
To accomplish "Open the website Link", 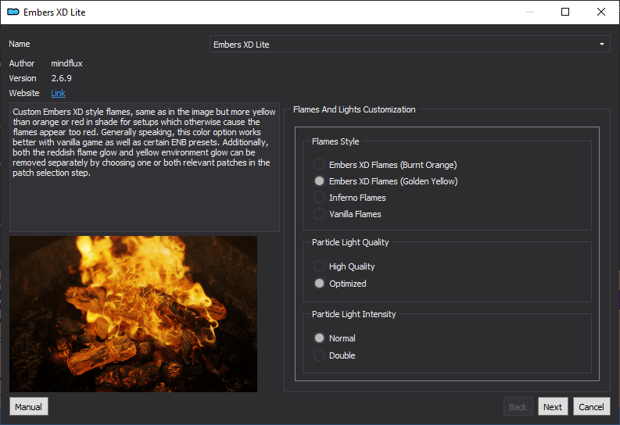I will (x=58, y=93).
